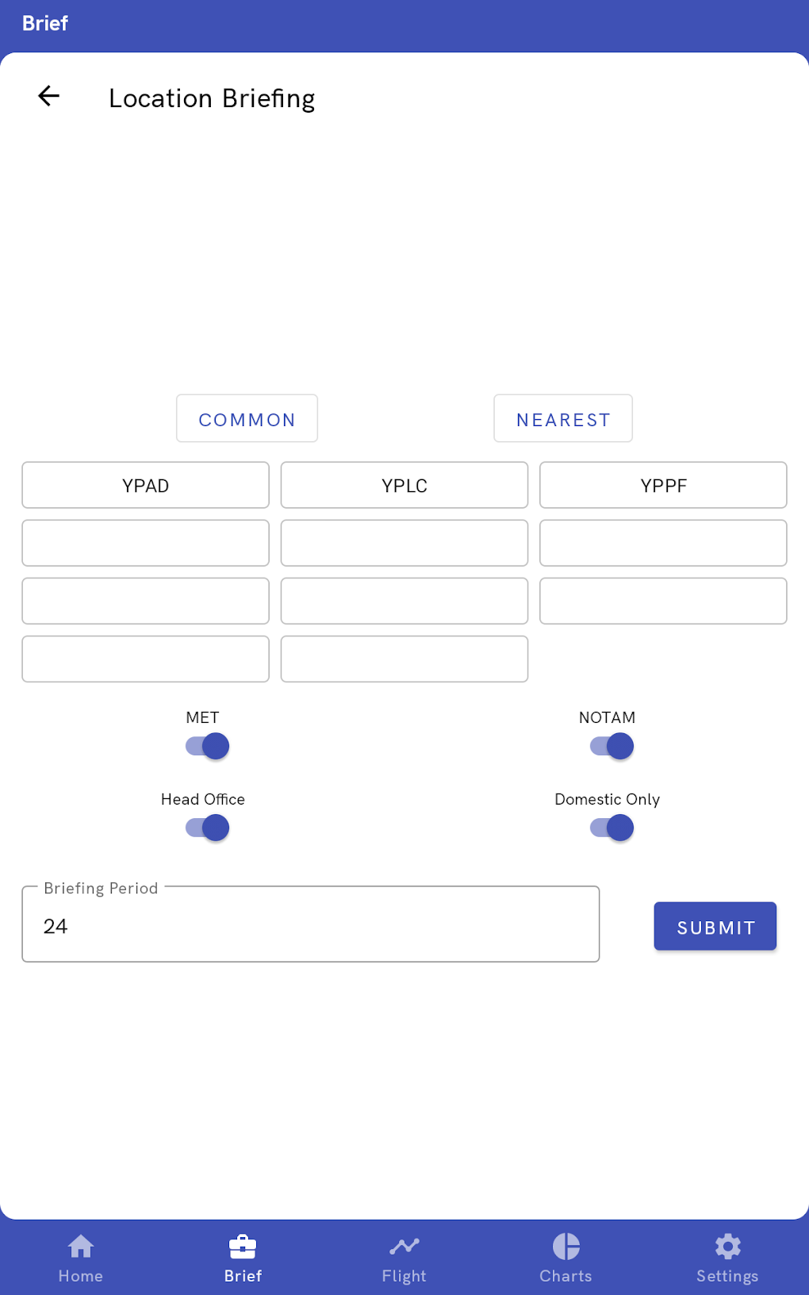
Task: Click the empty box below YPAD
Action: click(x=146, y=543)
